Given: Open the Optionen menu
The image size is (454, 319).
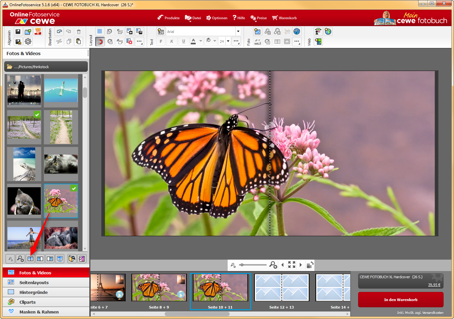Looking at the screenshot, I should (x=217, y=18).
